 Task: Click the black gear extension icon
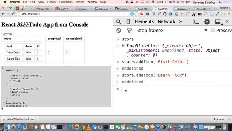[x=148, y=14]
